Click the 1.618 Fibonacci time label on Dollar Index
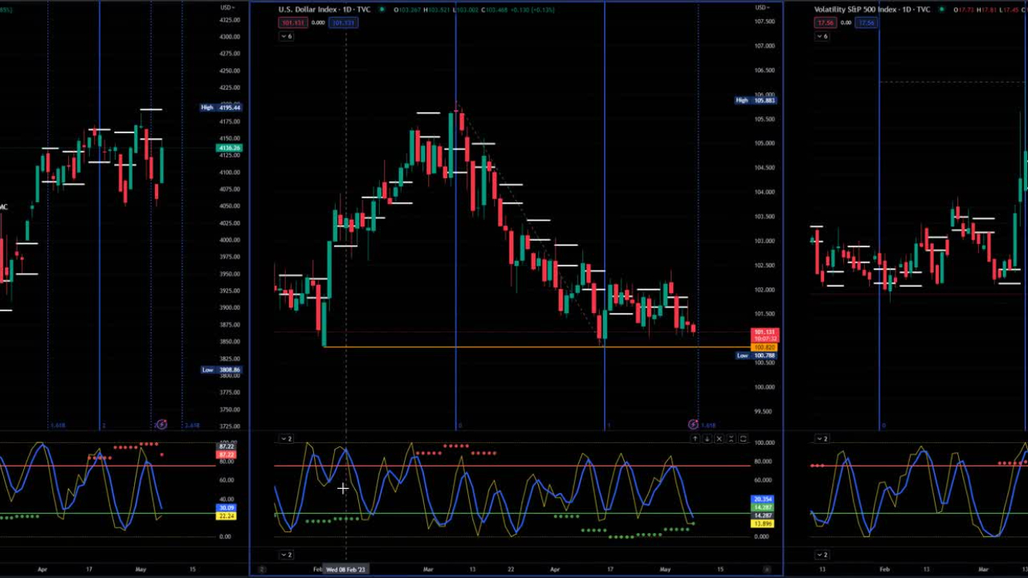1028x578 pixels. point(708,425)
